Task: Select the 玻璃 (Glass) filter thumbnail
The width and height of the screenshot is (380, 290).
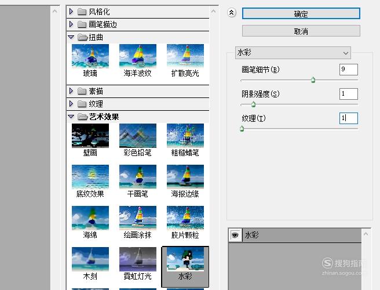Action: point(90,56)
